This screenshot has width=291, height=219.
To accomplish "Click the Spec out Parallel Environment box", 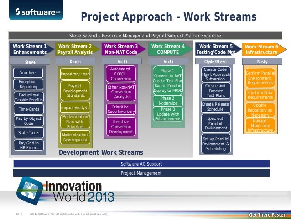I will pos(216,123).
